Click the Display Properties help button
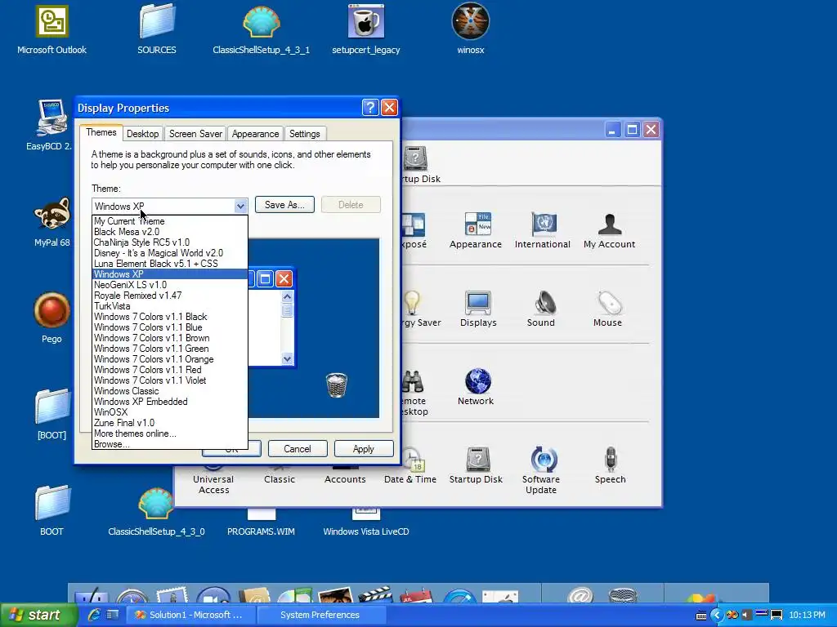The height and width of the screenshot is (627, 837). (370, 108)
